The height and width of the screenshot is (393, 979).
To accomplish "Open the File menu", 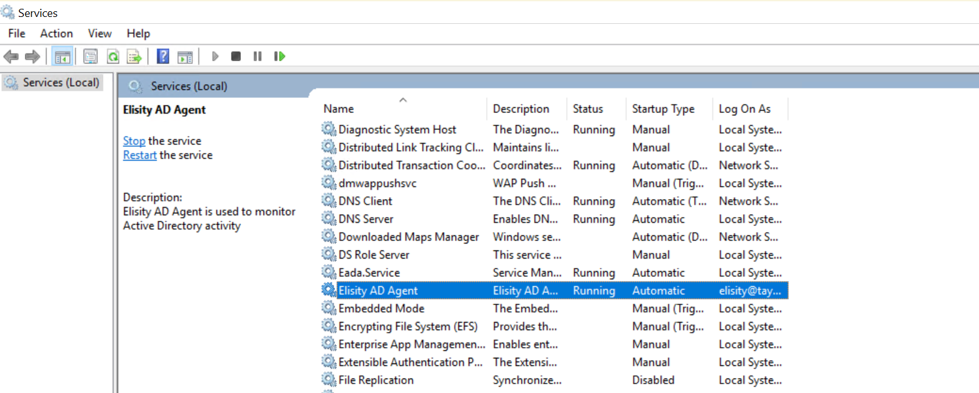I will pyautogui.click(x=17, y=33).
